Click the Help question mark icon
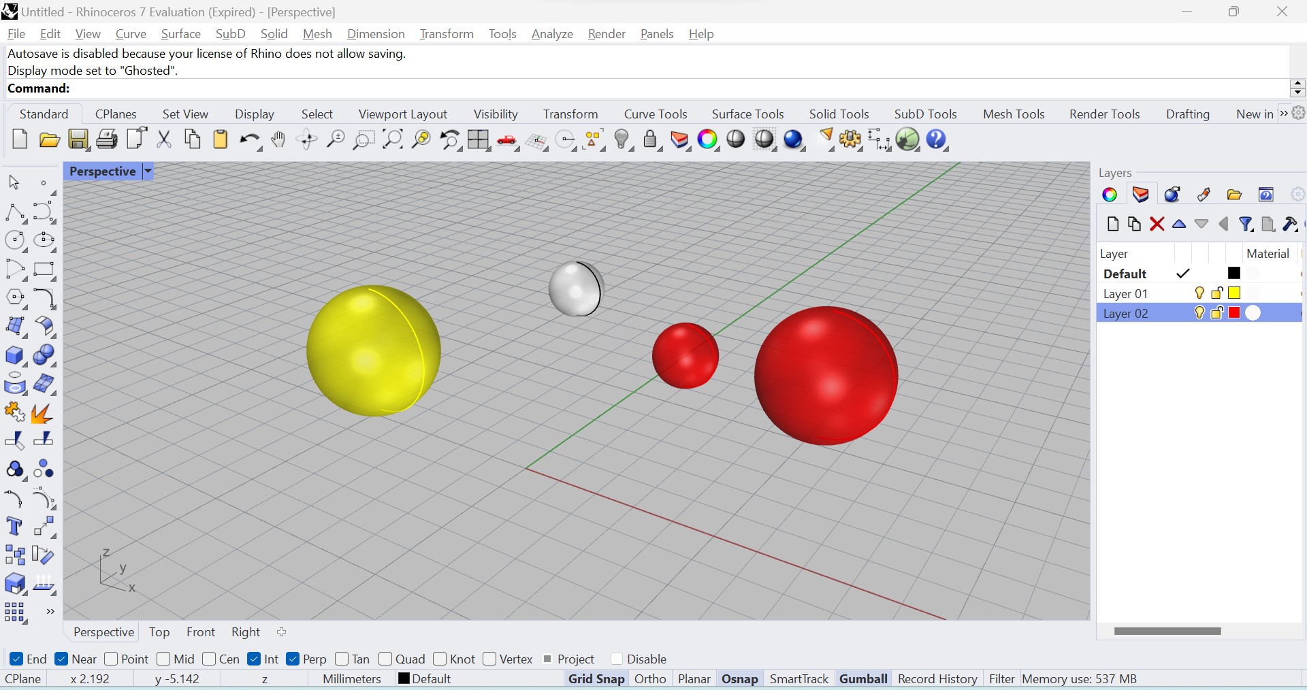The width and height of the screenshot is (1307, 690). click(x=937, y=140)
